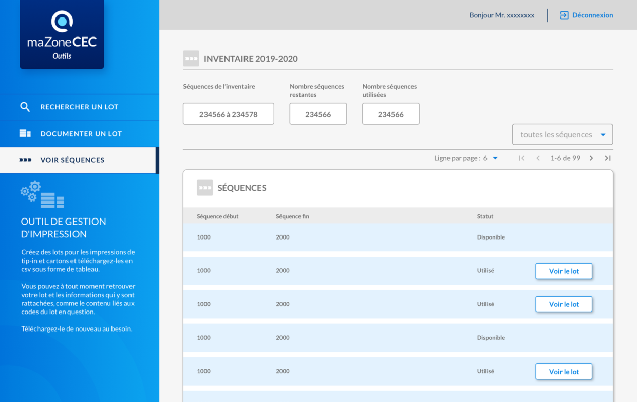
Task: Open Rechercher un lot menu item
Action: pos(80,107)
